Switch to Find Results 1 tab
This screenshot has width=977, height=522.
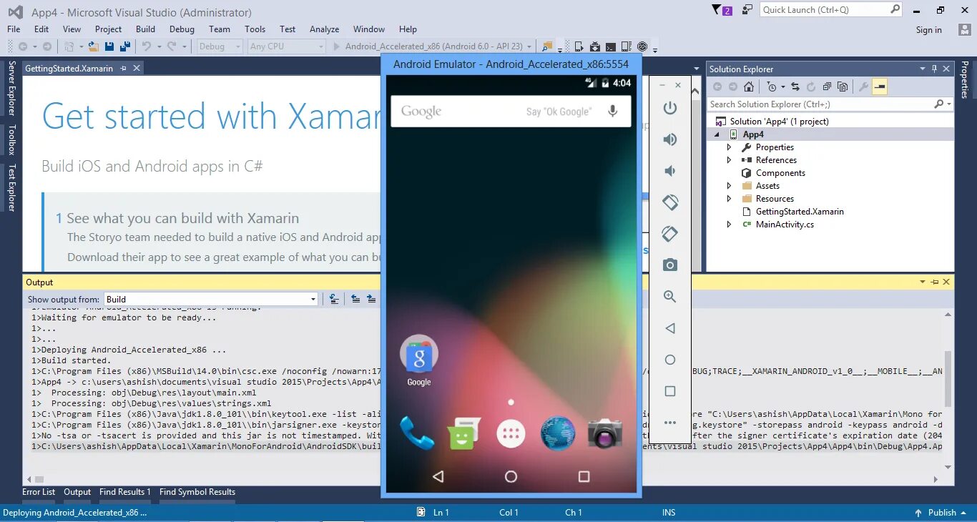(x=125, y=492)
